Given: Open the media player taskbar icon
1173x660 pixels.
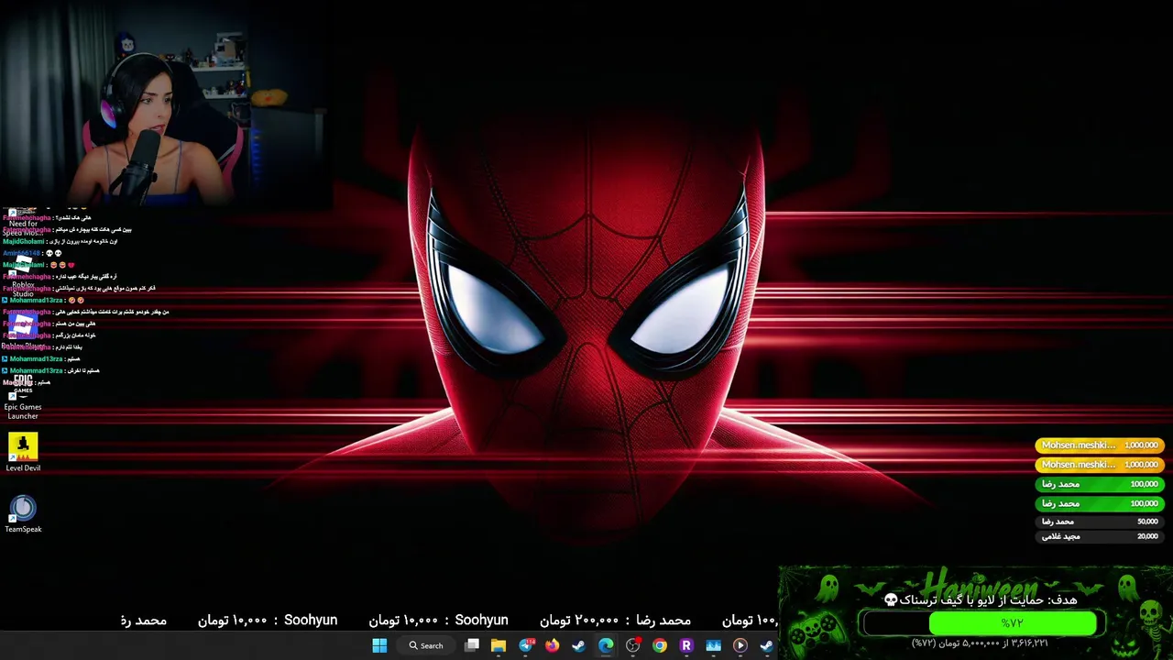Looking at the screenshot, I should (740, 645).
